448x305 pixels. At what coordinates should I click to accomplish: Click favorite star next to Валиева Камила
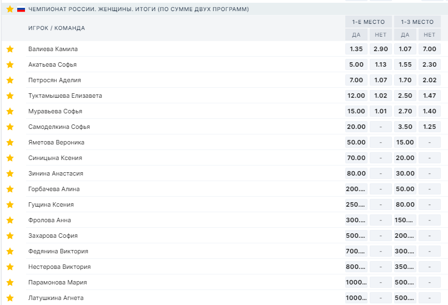pos(9,49)
